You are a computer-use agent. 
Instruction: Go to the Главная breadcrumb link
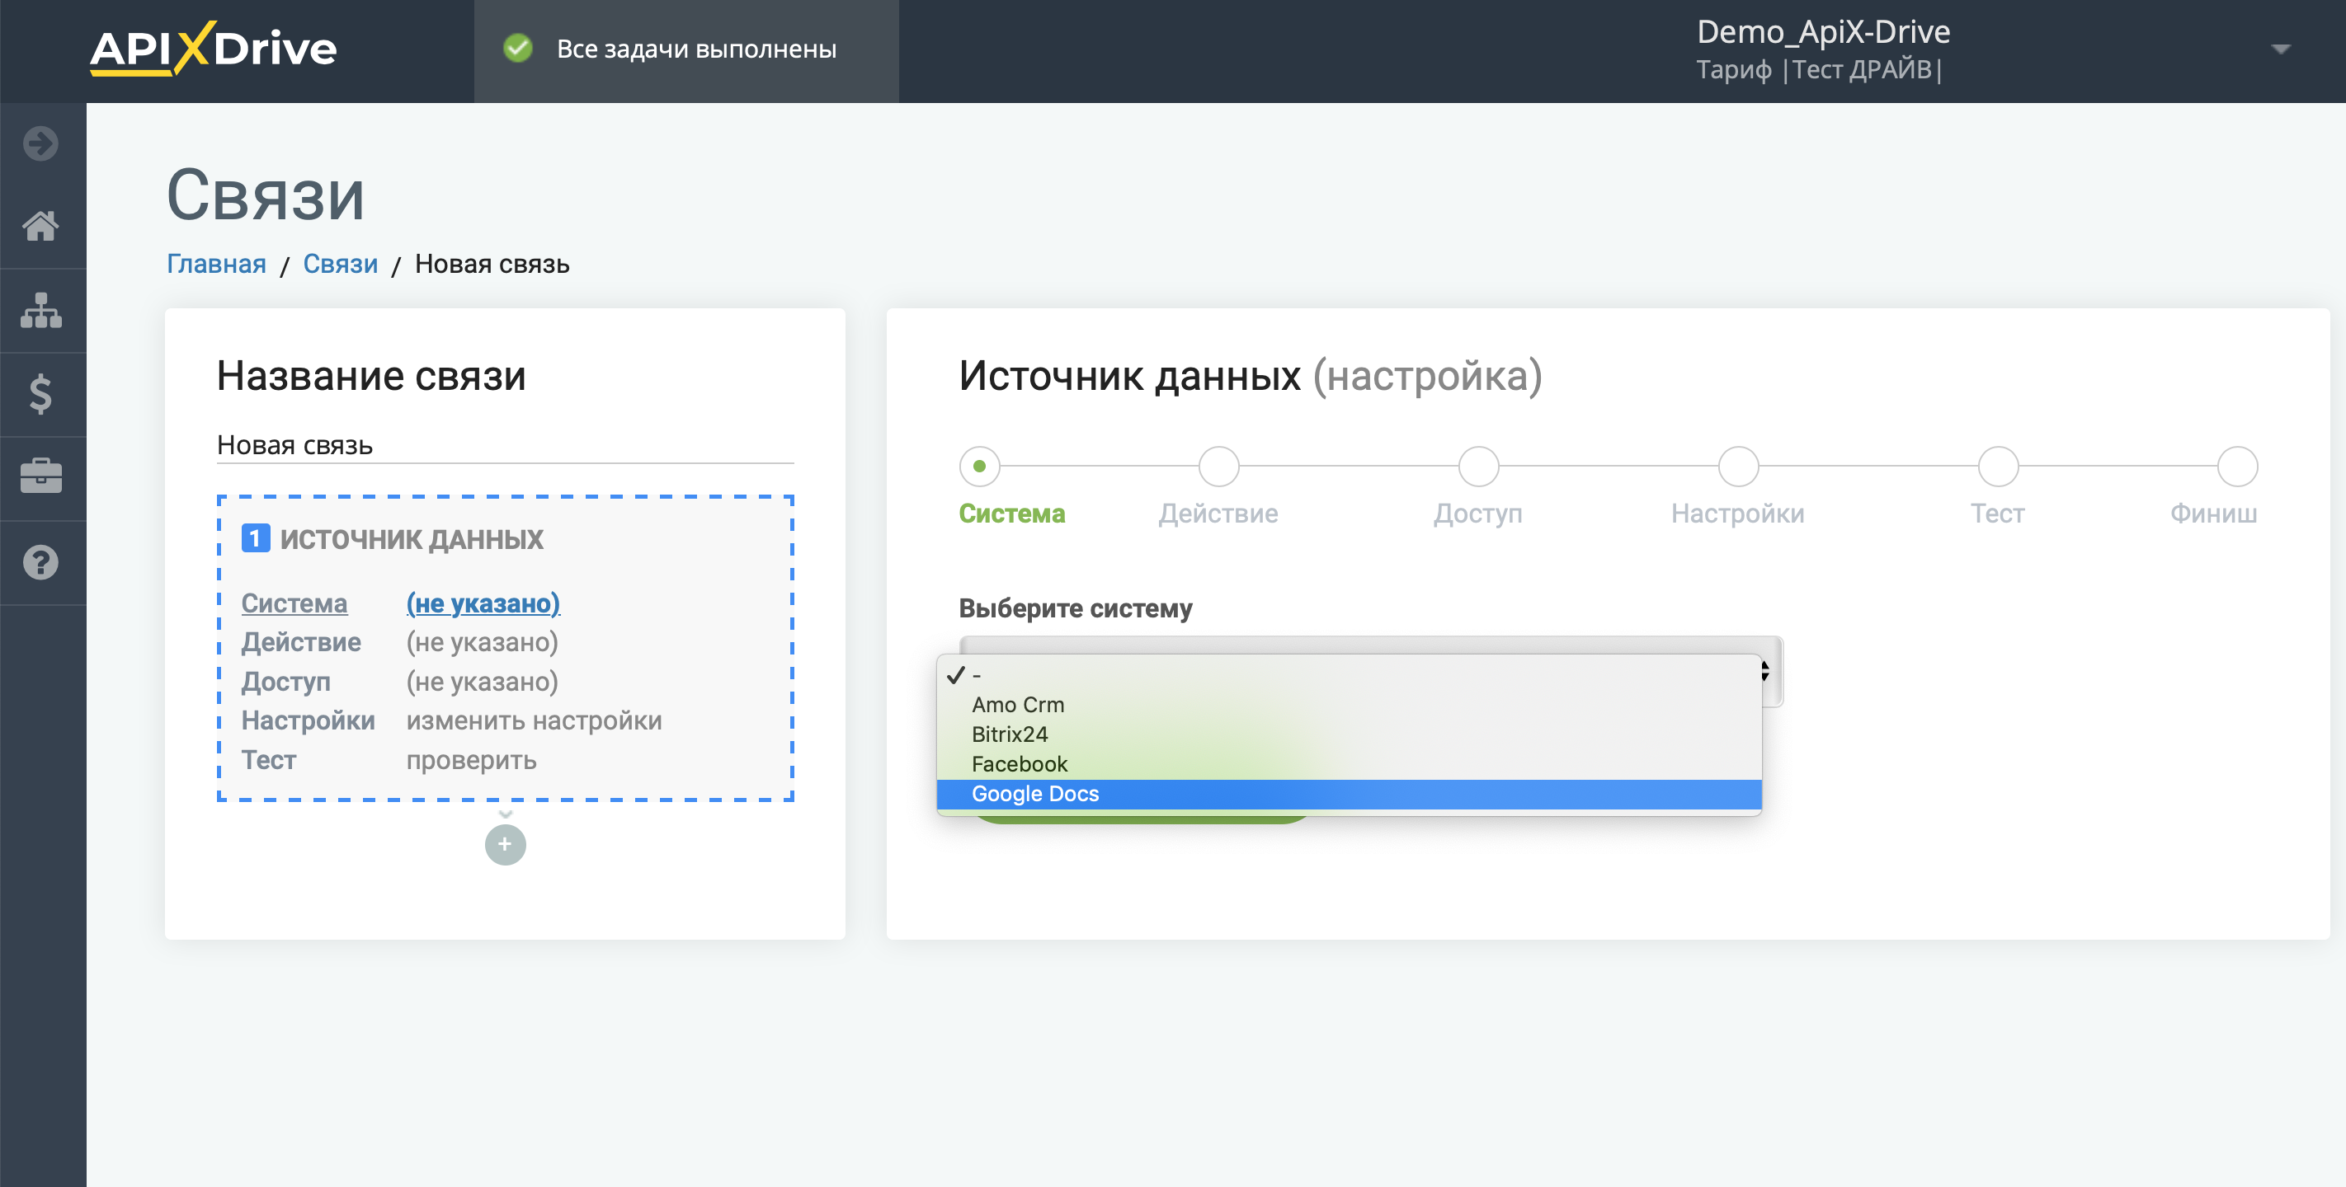[216, 264]
